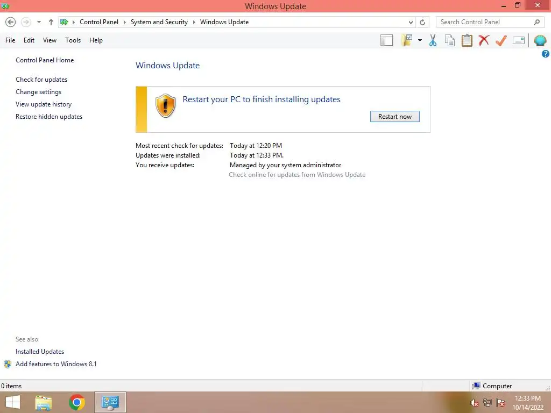Screen dimensions: 551x413
Task: Click the Classic Shell settings icon
Action: (x=540, y=40)
